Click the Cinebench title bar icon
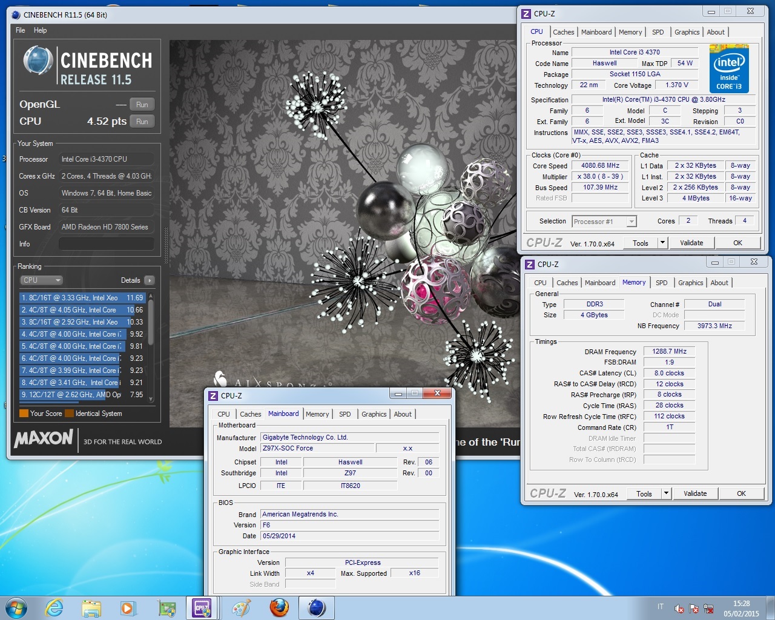Viewport: 775px width, 620px height. (16, 15)
